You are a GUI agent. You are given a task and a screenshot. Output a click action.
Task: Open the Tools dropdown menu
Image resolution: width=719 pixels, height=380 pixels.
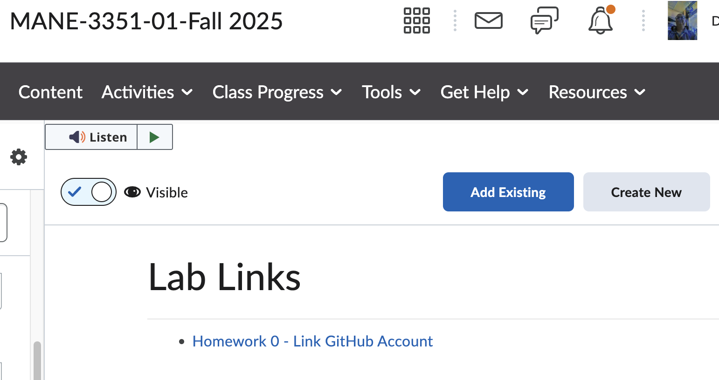coord(391,92)
